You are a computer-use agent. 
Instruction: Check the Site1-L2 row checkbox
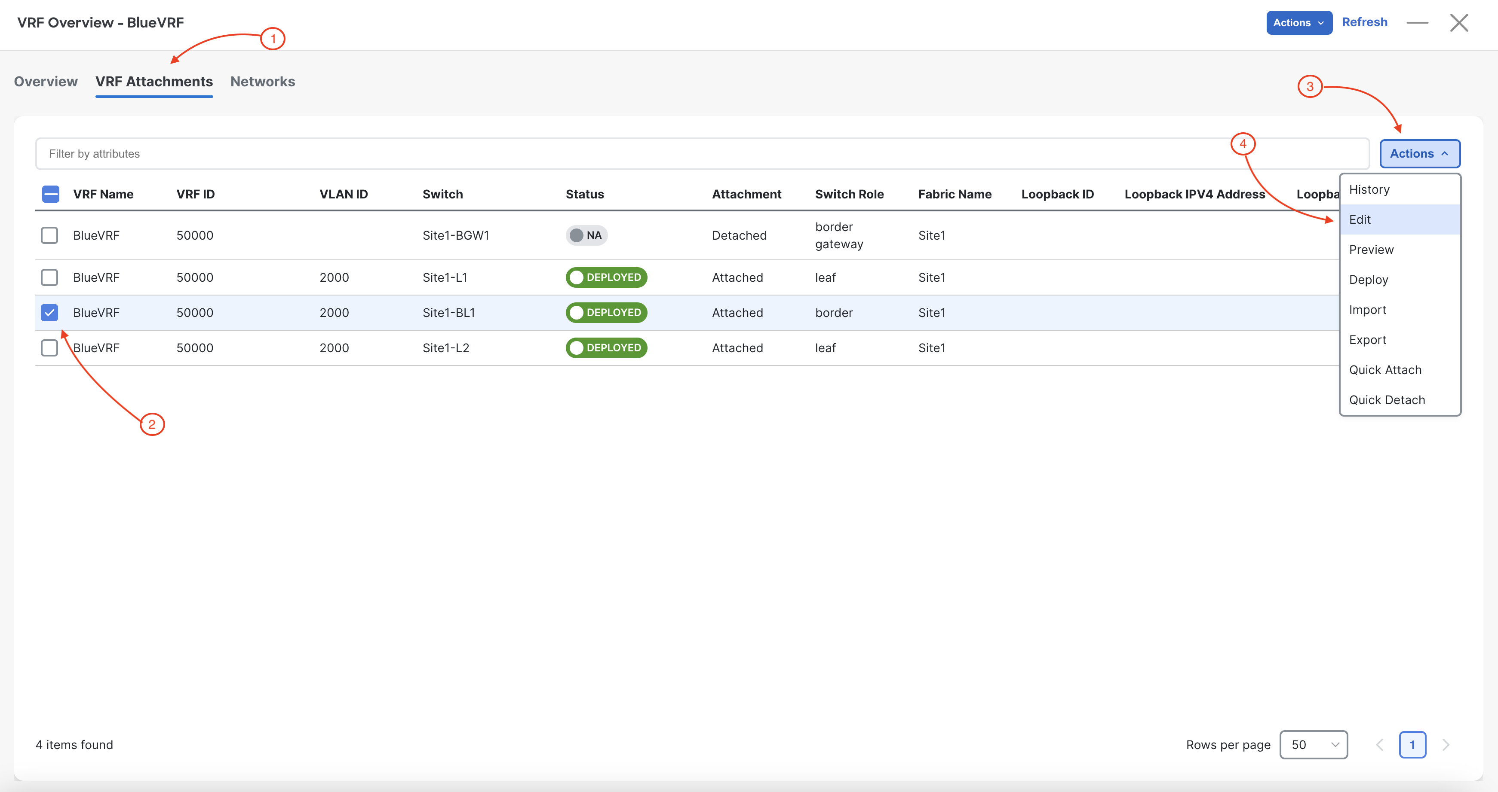pyautogui.click(x=49, y=347)
